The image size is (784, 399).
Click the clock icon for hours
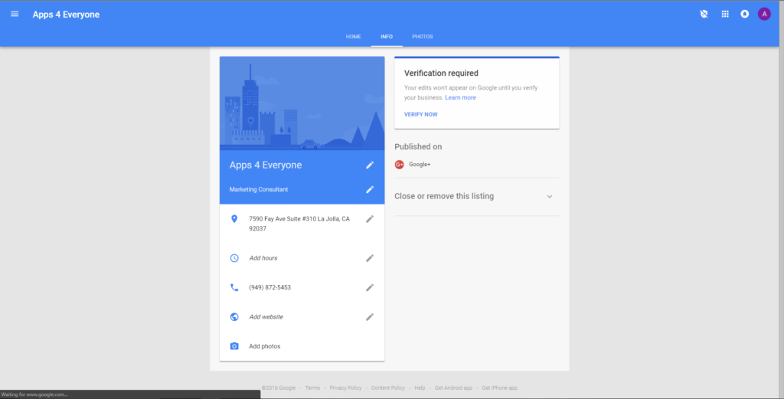[234, 258]
